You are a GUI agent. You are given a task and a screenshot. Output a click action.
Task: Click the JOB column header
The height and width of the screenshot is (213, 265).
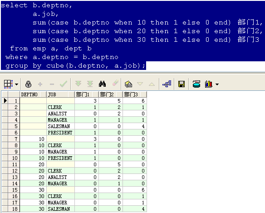[x=60, y=94]
